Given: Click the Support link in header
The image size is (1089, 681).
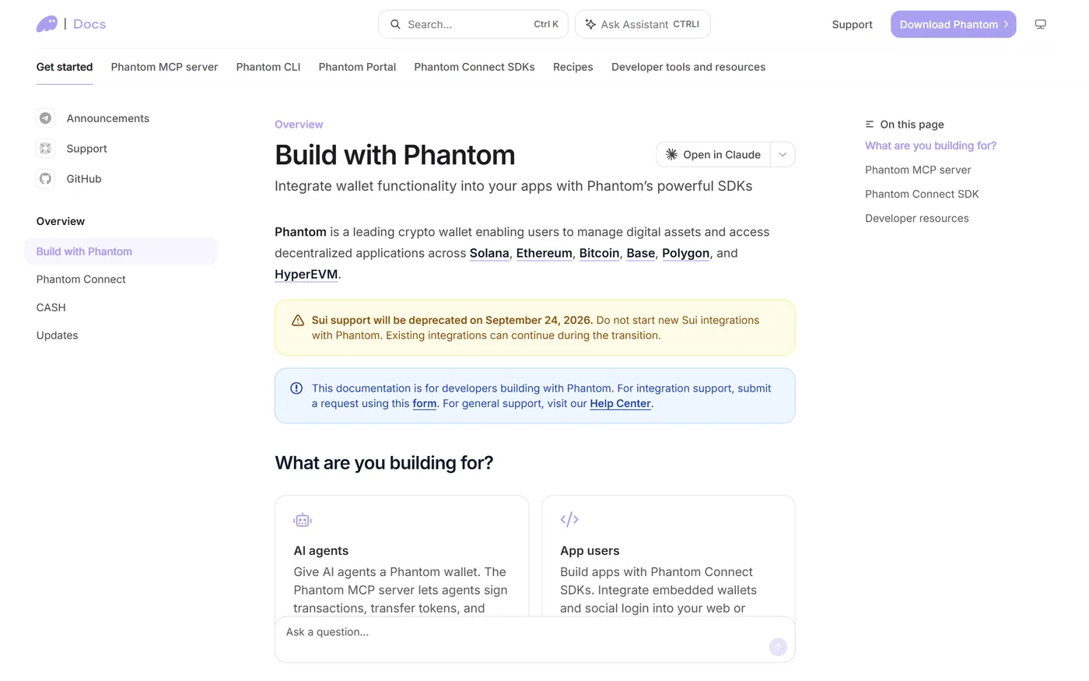Looking at the screenshot, I should (x=852, y=24).
